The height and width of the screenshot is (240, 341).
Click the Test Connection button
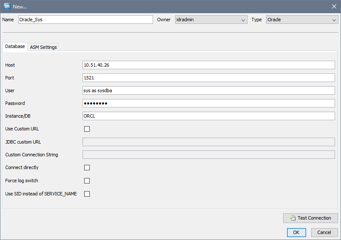(x=310, y=218)
